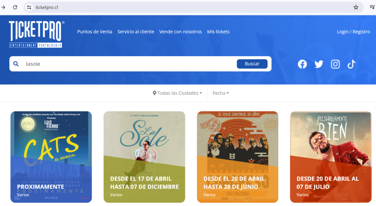Click DESDE 20 DE ABRIL AL 07 DE JULIO text
Image resolution: width=376 pixels, height=206 pixels.
[328, 183]
